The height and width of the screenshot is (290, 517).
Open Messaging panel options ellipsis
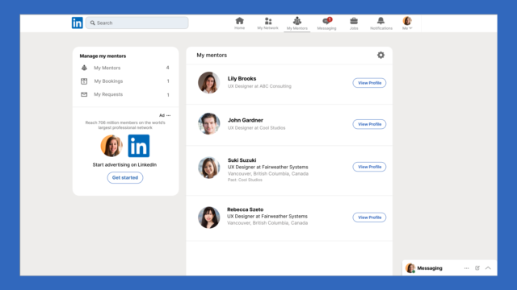coord(467,268)
